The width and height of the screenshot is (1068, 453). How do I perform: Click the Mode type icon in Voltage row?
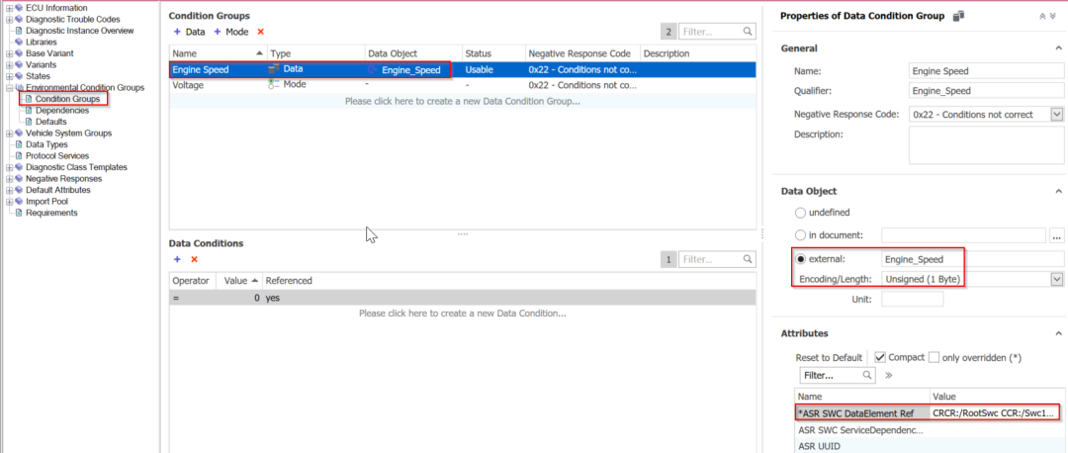click(274, 84)
